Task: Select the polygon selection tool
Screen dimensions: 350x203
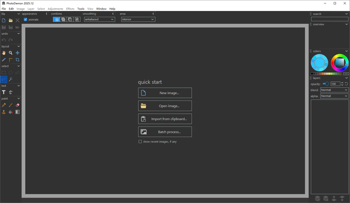Action: pyautogui.click(x=17, y=72)
